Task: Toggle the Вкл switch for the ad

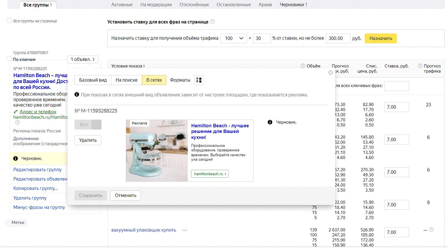Action: click(88, 125)
